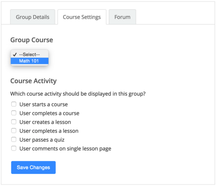
Task: Click the Save Changes button
Action: (x=33, y=168)
